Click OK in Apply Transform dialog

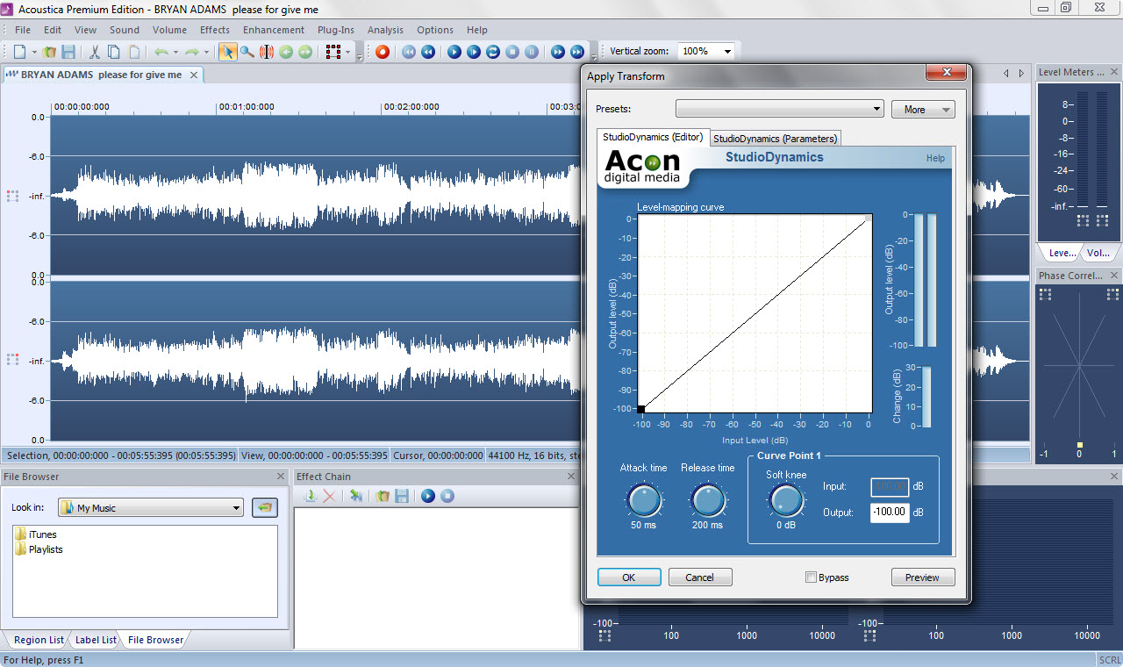tap(629, 577)
